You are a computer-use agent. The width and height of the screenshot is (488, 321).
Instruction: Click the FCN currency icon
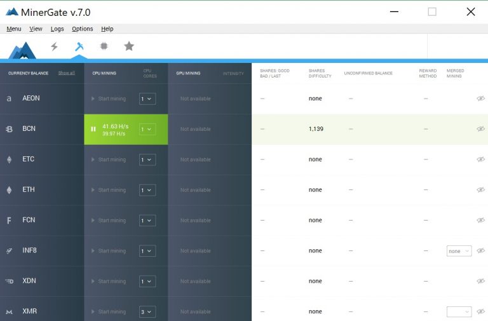[x=9, y=221]
